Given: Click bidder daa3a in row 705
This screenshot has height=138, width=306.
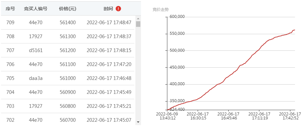Looking at the screenshot, I should tap(36, 78).
